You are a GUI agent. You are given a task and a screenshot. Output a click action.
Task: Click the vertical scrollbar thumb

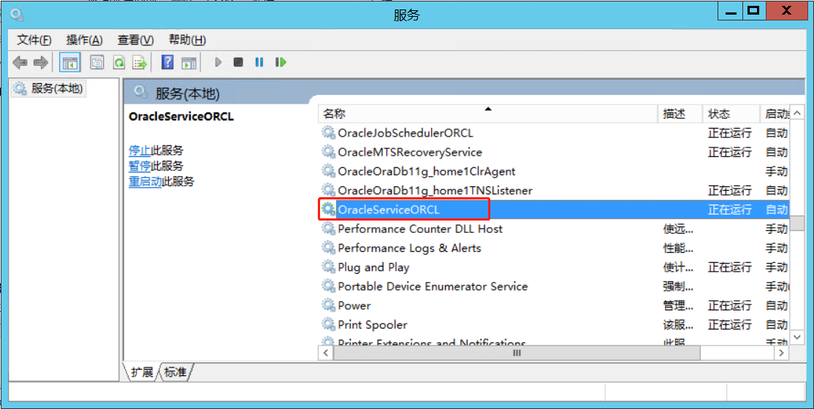coord(797,222)
